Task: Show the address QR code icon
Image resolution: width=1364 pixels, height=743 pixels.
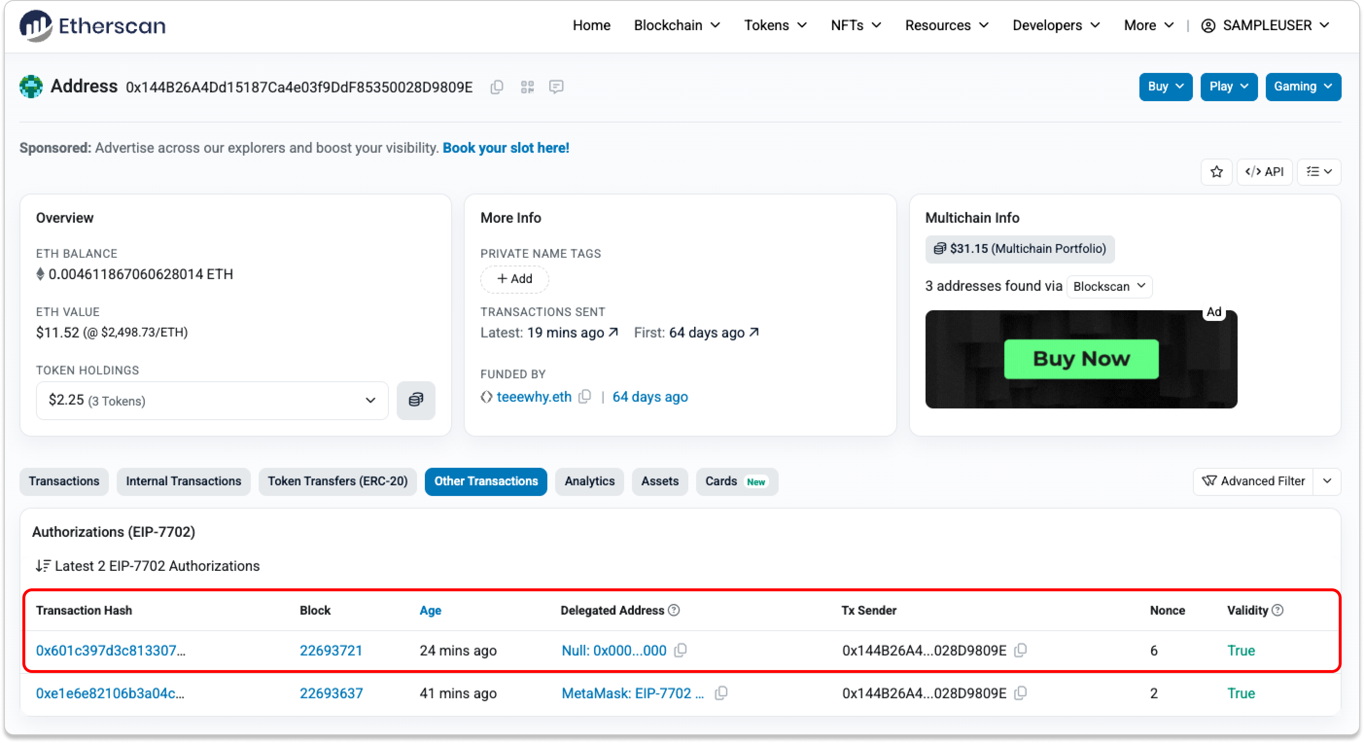Action: click(x=527, y=87)
